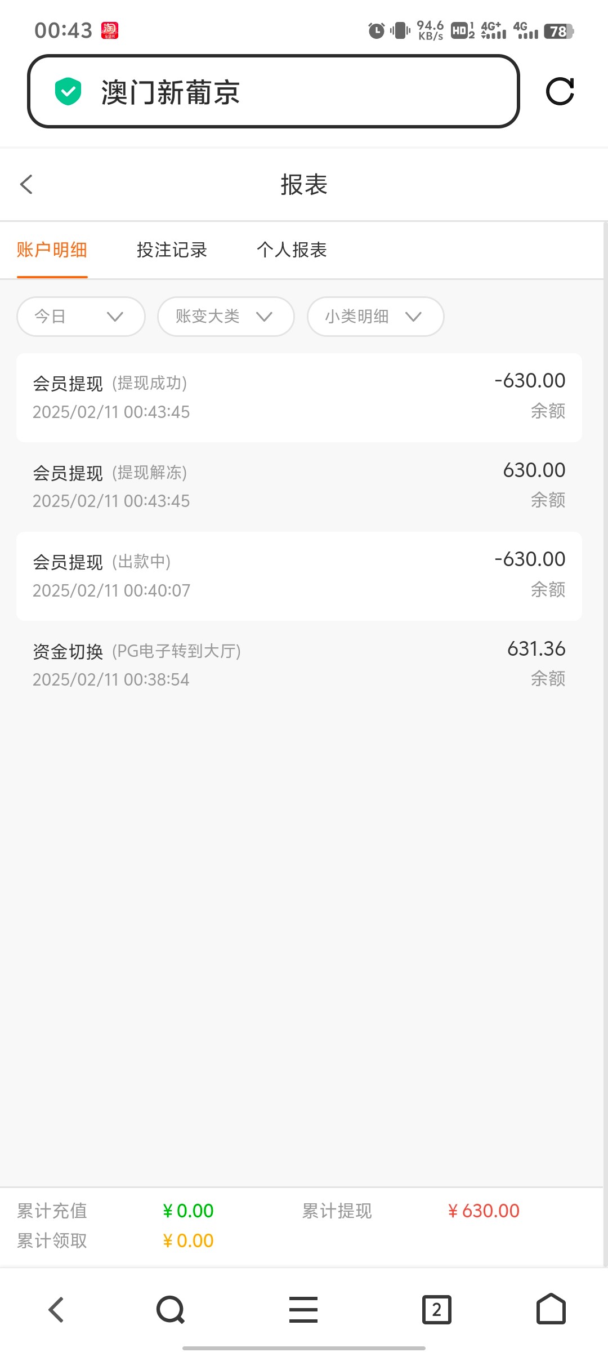Open the browser hamburger menu
This screenshot has width=608, height=1352.
[x=303, y=1309]
